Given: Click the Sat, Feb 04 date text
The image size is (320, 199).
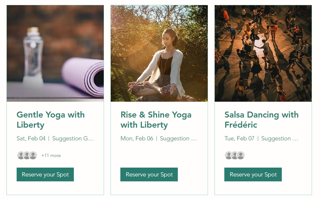Looking at the screenshot, I should [31, 139].
